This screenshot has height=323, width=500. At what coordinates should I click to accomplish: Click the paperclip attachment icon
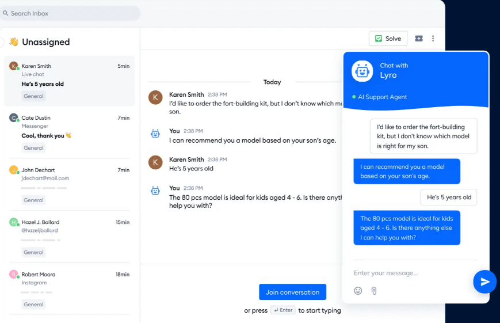[x=373, y=291]
